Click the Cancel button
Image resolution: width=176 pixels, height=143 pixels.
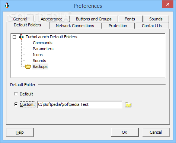[156, 132]
